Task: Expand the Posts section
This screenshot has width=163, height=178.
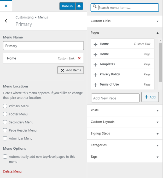Action: click(x=125, y=110)
